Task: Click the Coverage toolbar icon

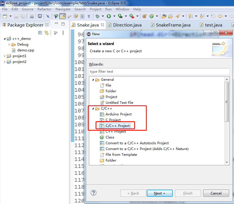Action: pyautogui.click(x=121, y=16)
